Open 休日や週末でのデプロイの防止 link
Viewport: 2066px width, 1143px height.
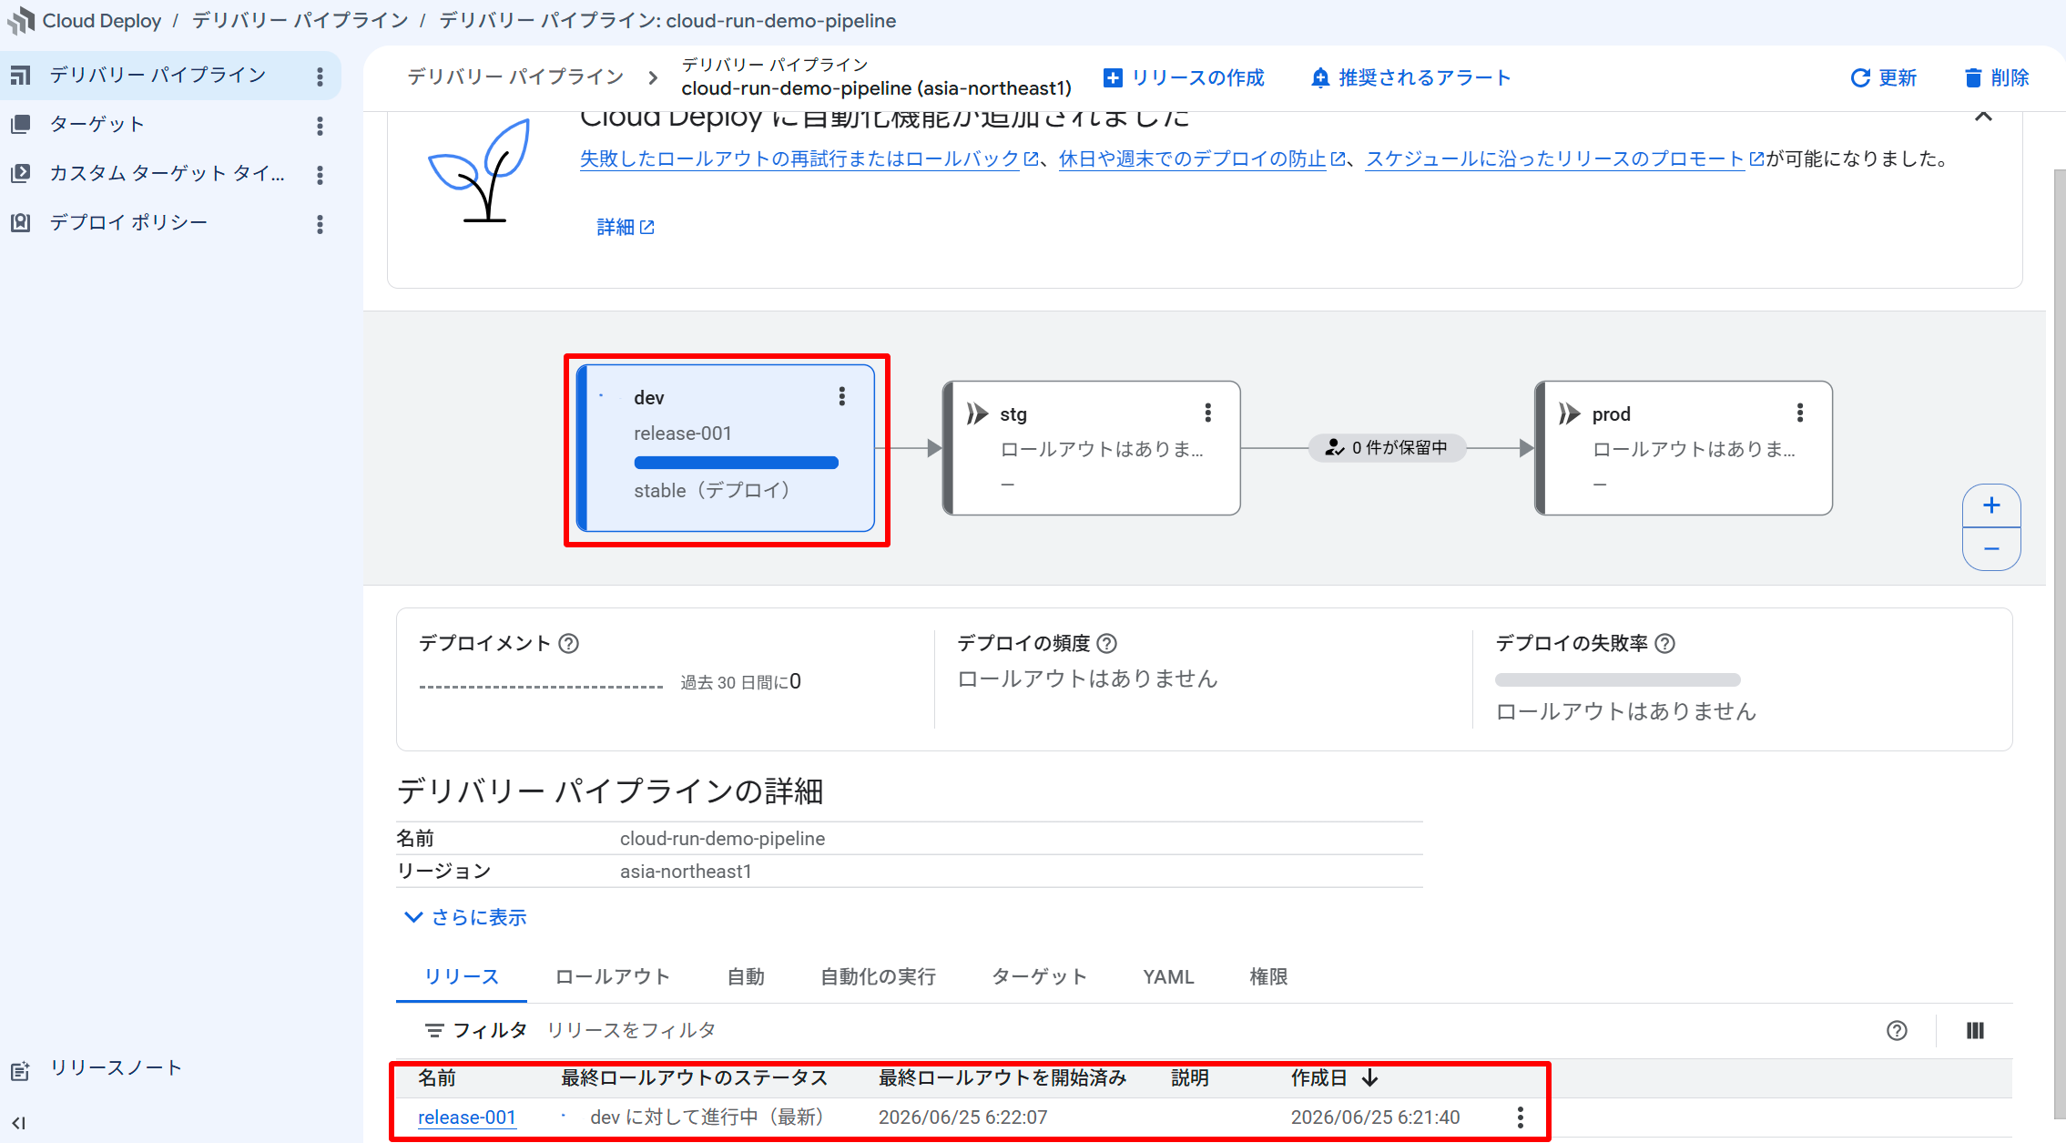tap(1192, 158)
